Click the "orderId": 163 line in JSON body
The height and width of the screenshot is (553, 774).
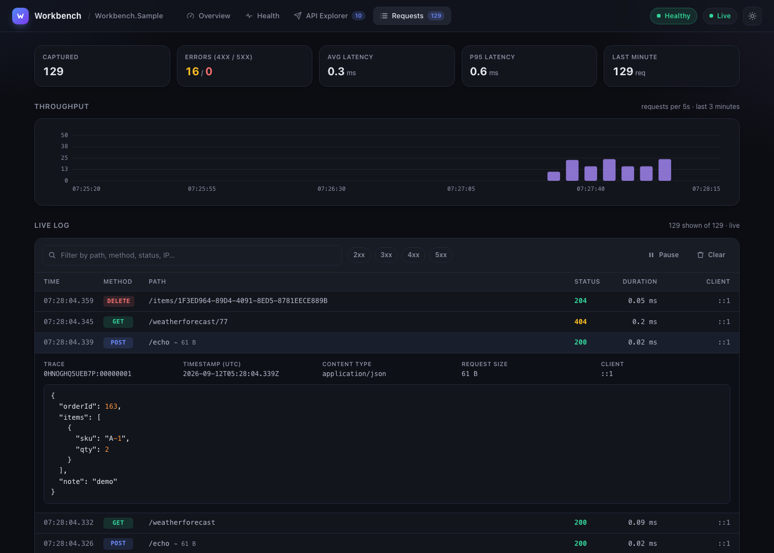[x=90, y=406]
